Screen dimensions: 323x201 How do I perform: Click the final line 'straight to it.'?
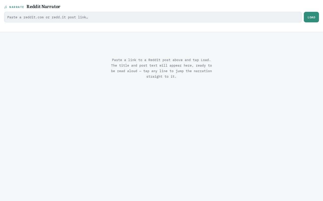point(161,77)
